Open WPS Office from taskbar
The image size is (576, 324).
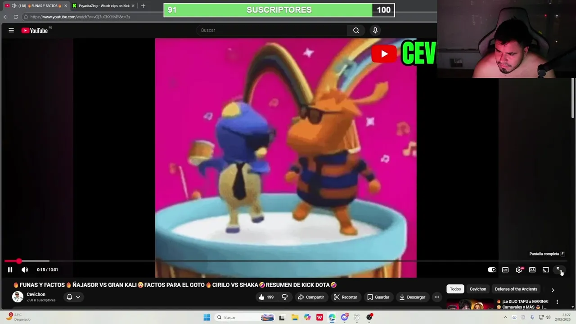coord(319,317)
